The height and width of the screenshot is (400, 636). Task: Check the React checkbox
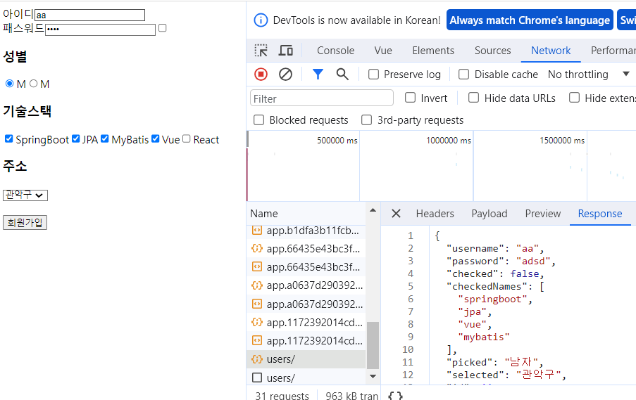(x=187, y=139)
